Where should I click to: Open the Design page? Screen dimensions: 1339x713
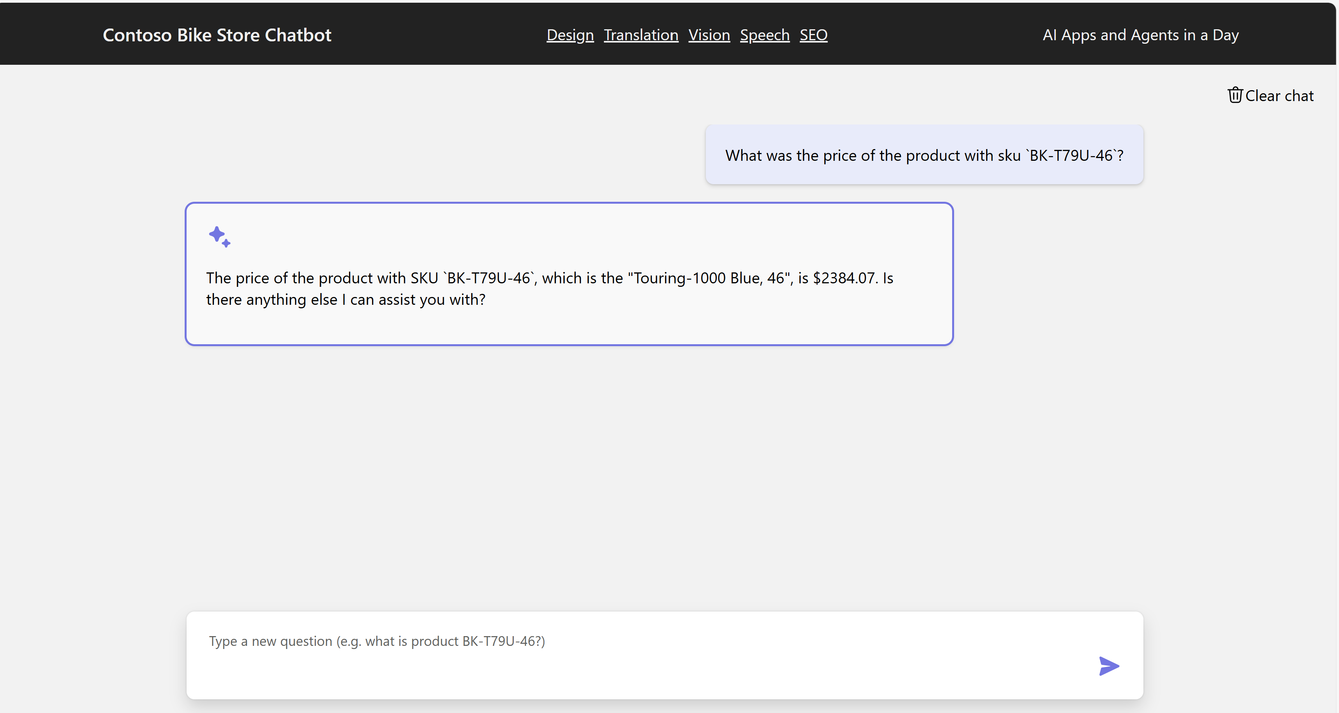click(570, 35)
